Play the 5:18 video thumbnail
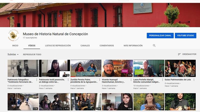Image resolution: width=200 pixels, height=112 pixels. pos(54,68)
